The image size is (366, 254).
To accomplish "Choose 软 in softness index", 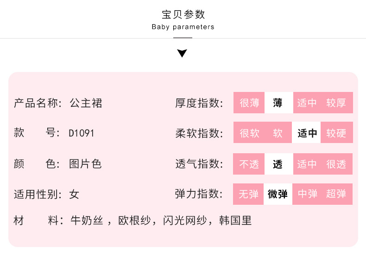I will 278,133.
